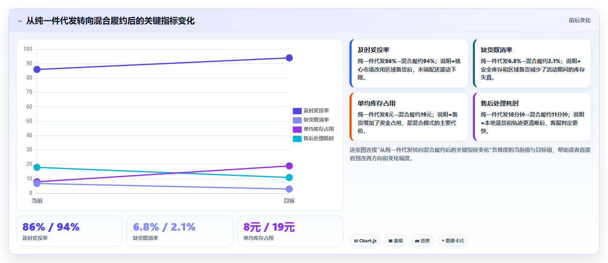Click the 前后变化 label in header
This screenshot has height=263, width=608.
(579, 20)
